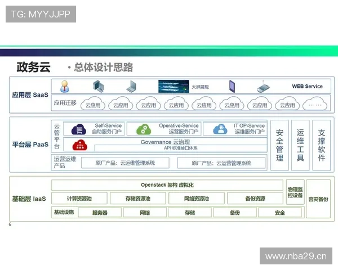Click Self-Service 自助服务门户 text

pos(107,129)
